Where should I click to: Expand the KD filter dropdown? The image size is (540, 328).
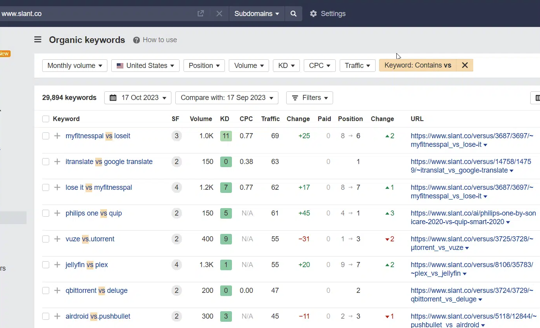tap(286, 66)
